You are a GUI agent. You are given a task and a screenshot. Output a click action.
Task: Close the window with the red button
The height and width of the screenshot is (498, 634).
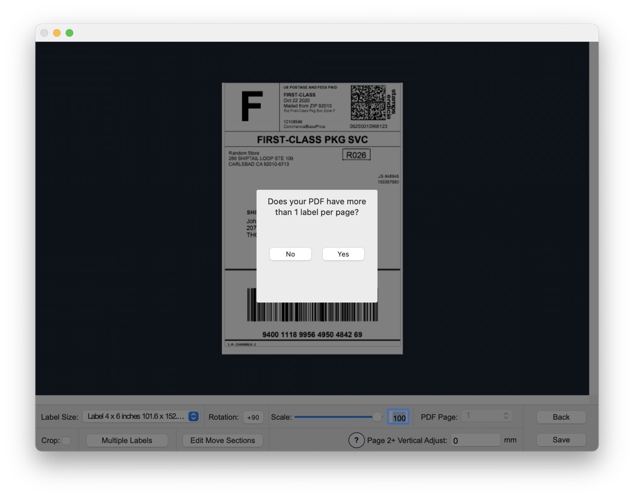click(44, 33)
